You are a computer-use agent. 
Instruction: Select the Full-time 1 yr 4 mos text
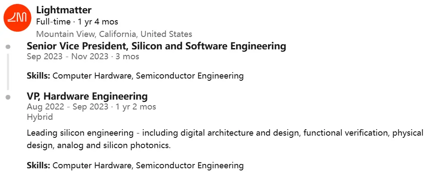coord(77,22)
